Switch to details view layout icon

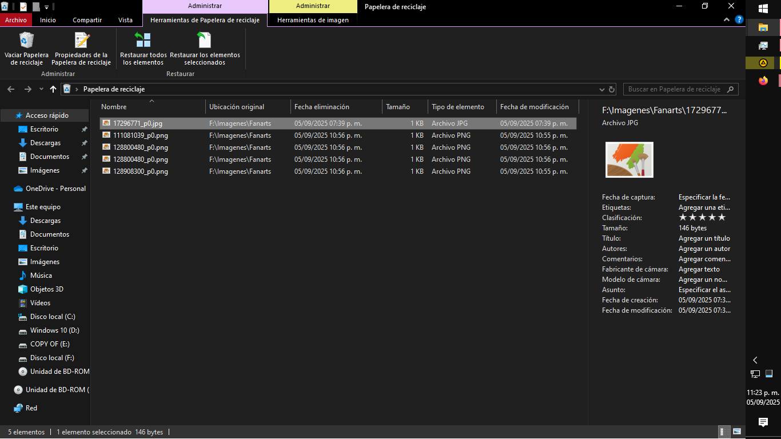(723, 432)
